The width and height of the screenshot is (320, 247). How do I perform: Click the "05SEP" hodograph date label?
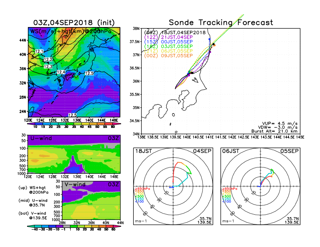tap(289, 151)
